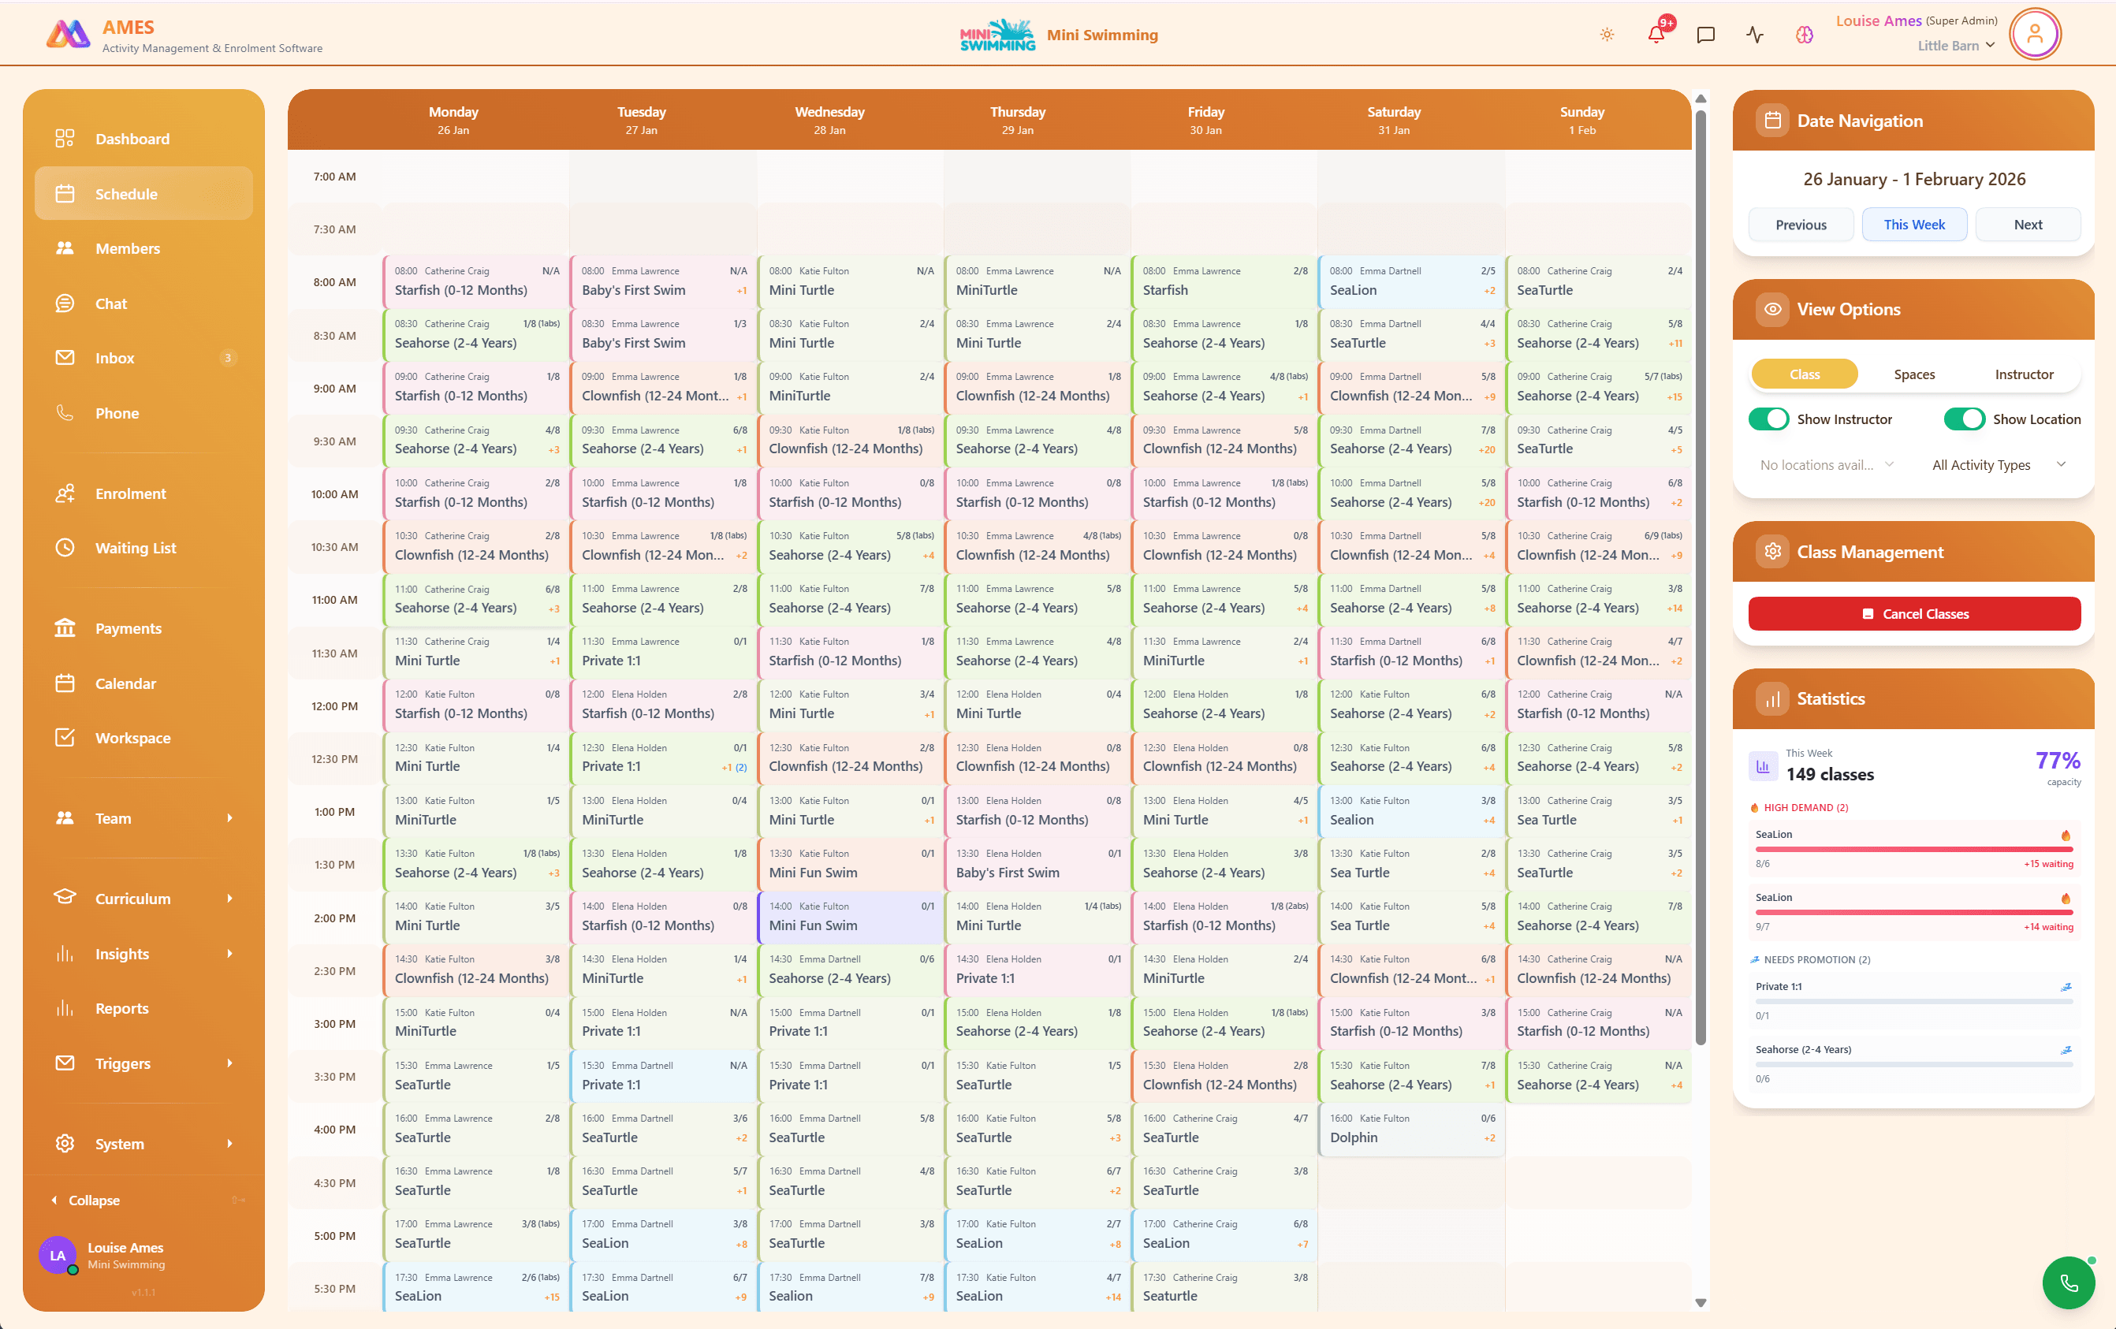Click the Private 1:1 promotion progress bar
Viewport: 2116px width, 1329px height.
pyautogui.click(x=1914, y=1001)
